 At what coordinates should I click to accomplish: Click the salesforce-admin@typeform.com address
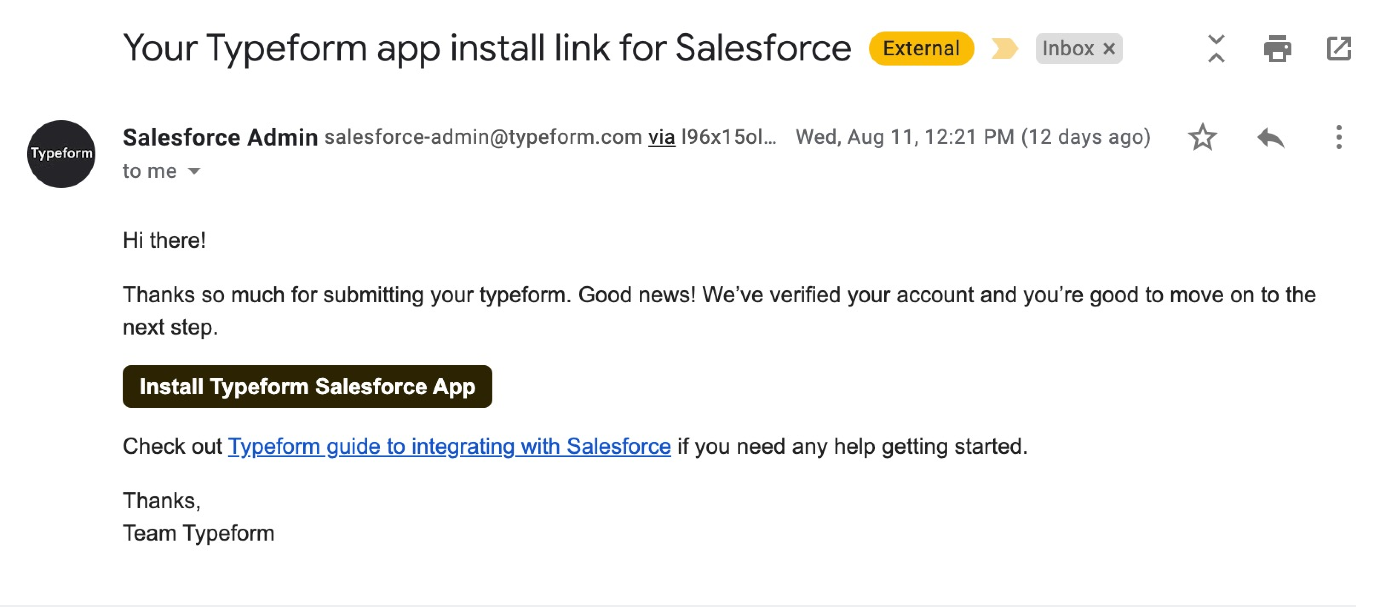pyautogui.click(x=483, y=137)
